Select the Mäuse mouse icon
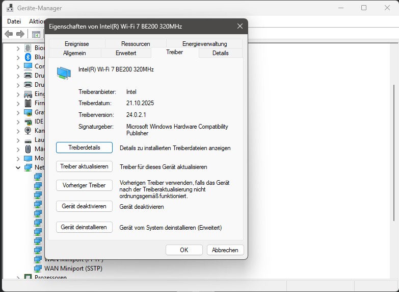 click(x=28, y=149)
